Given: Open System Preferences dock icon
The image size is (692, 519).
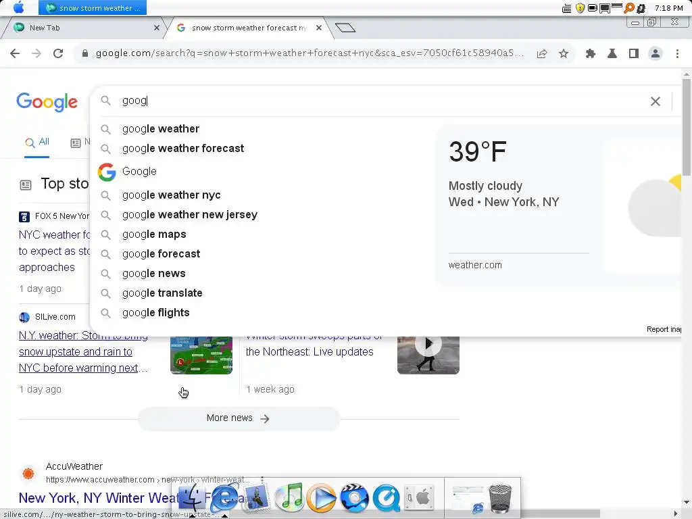Looking at the screenshot, I should pyautogui.click(x=419, y=498).
